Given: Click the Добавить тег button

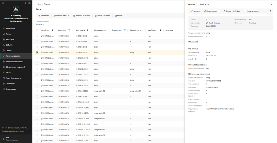Looking at the screenshot, I should pyautogui.click(x=44, y=16).
